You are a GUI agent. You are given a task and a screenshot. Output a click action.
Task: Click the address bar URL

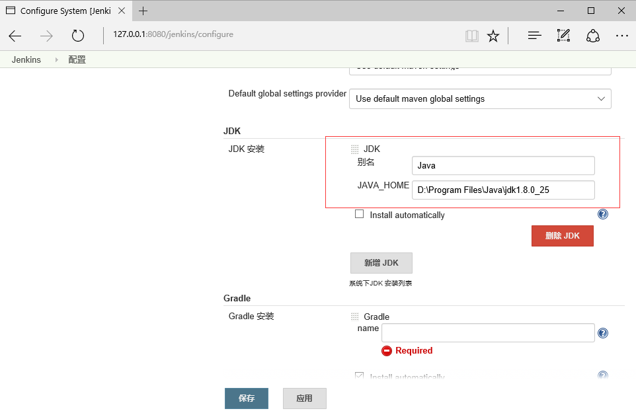[x=173, y=34]
